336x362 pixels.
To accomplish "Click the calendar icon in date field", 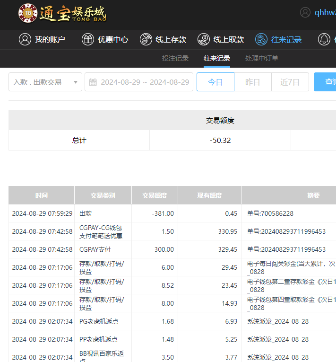I will pos(93,82).
